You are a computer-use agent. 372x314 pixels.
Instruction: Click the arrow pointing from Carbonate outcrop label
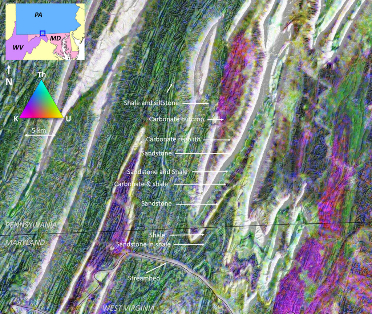[x=216, y=119]
